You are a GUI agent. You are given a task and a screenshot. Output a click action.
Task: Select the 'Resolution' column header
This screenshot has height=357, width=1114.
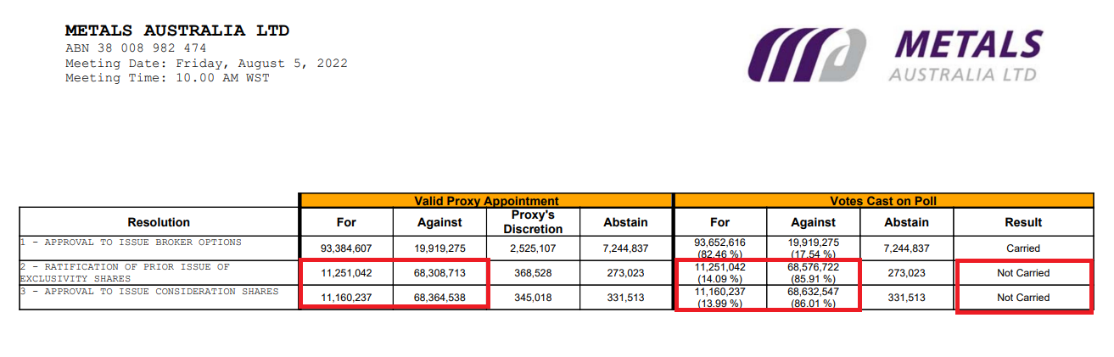pyautogui.click(x=159, y=222)
